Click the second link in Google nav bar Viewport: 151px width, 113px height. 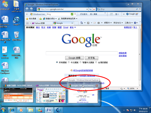43,27
